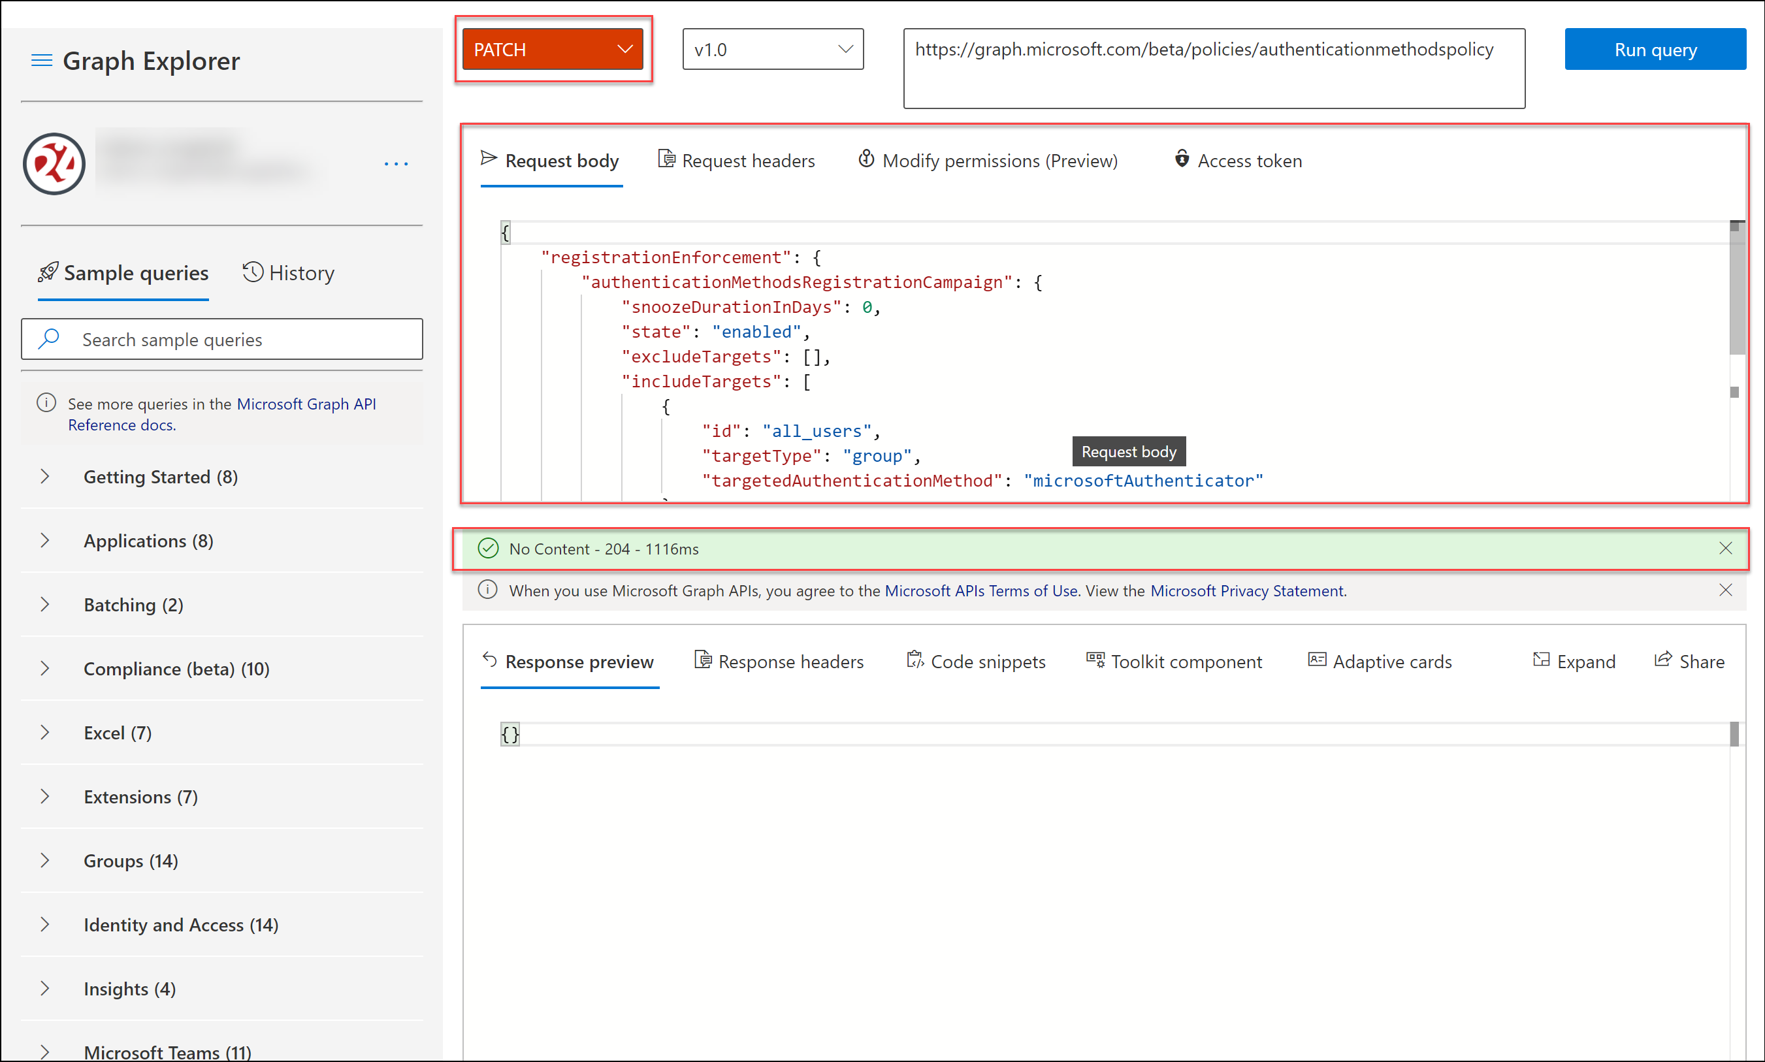1765x1062 pixels.
Task: Click the Response headers document icon
Action: [x=703, y=660]
